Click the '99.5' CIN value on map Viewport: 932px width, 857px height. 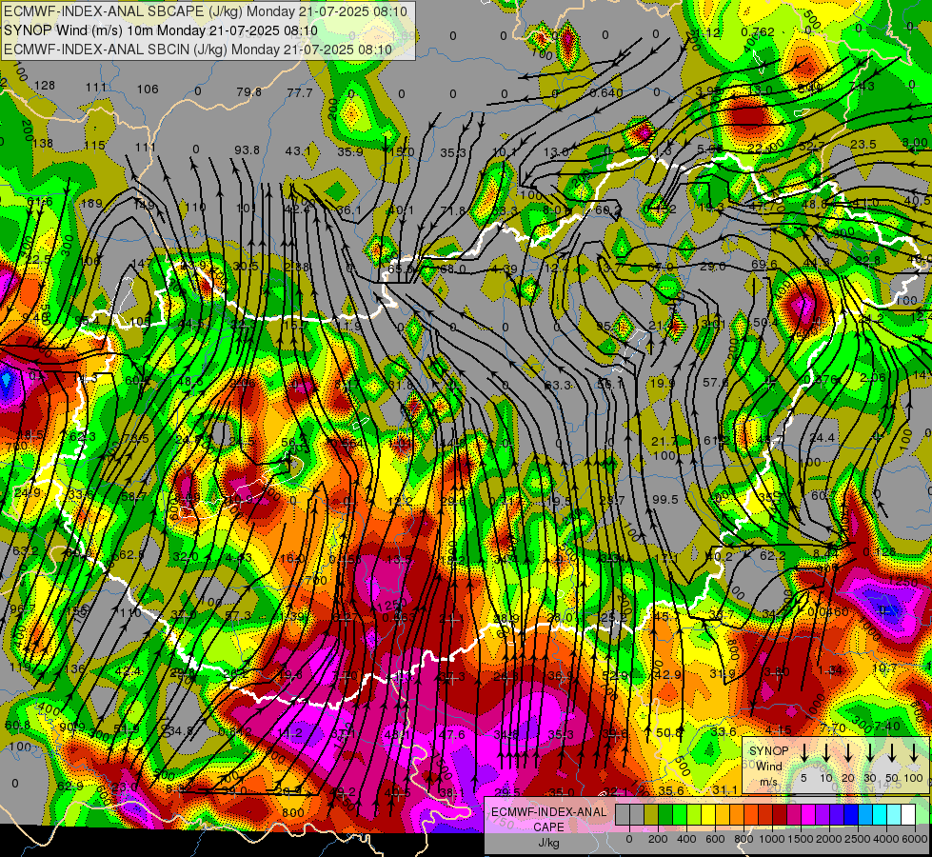pos(665,500)
